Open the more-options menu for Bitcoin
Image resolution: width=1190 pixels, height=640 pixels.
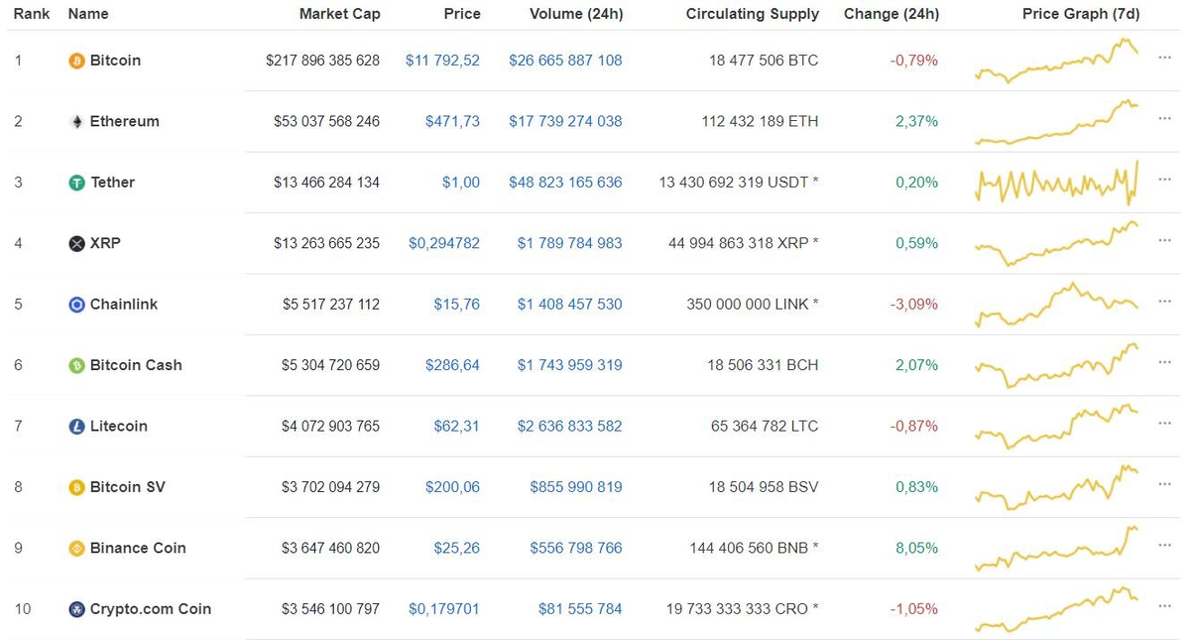coord(1164,58)
